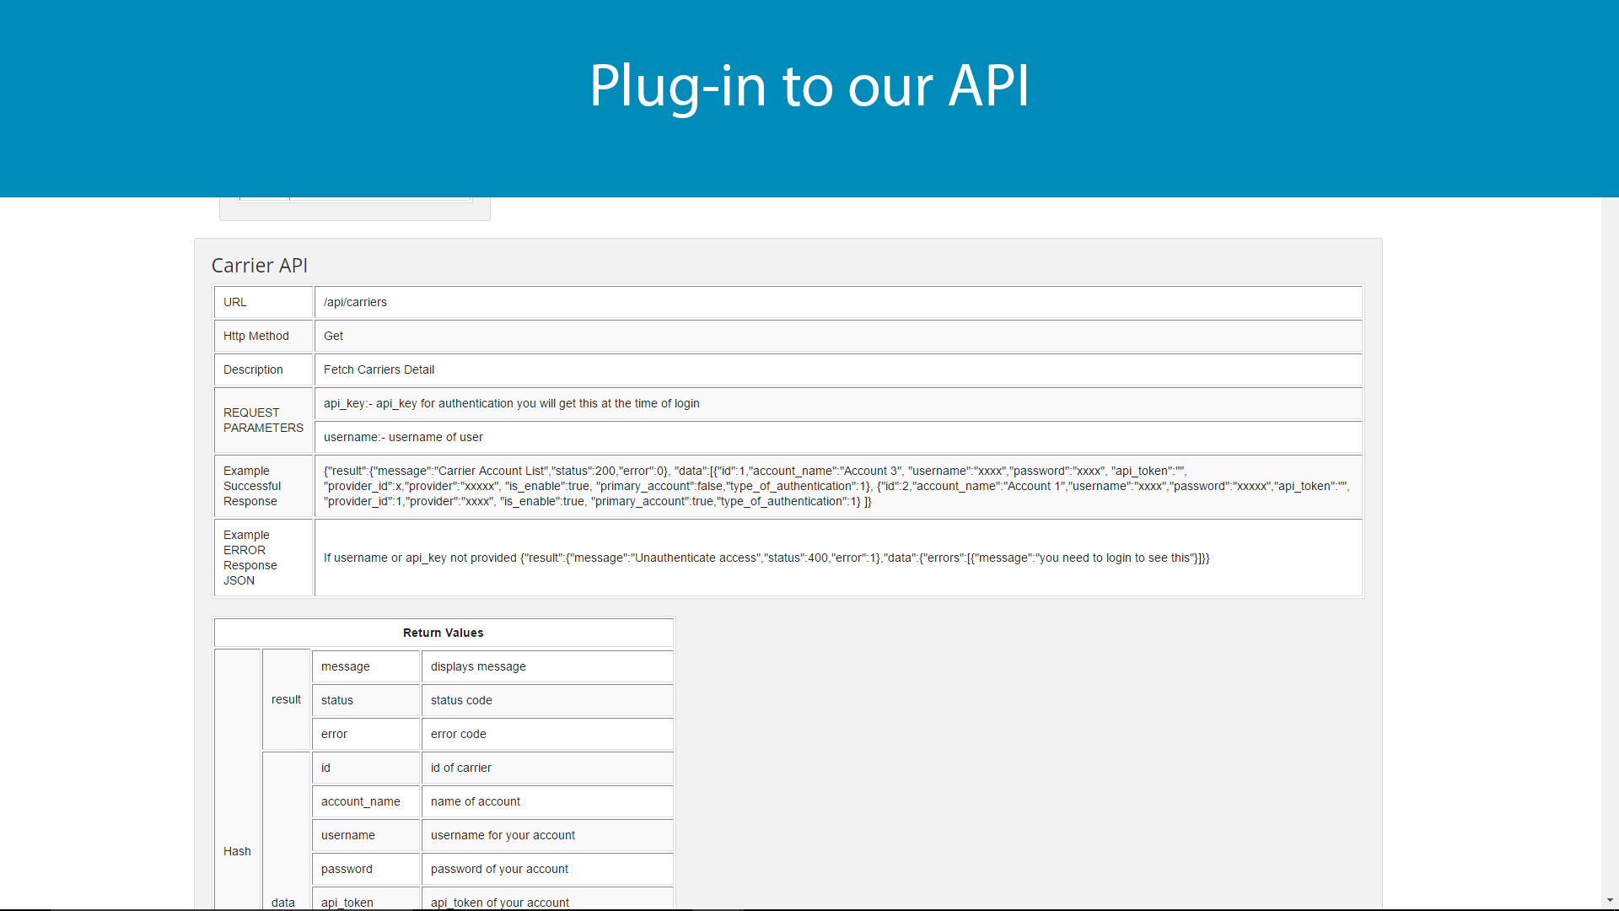Click the 'password of your account' cell
This screenshot has height=911, width=1619.
[x=499, y=869]
